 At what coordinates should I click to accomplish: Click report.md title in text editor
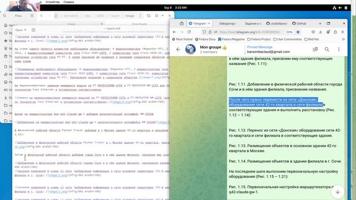coord(113,28)
